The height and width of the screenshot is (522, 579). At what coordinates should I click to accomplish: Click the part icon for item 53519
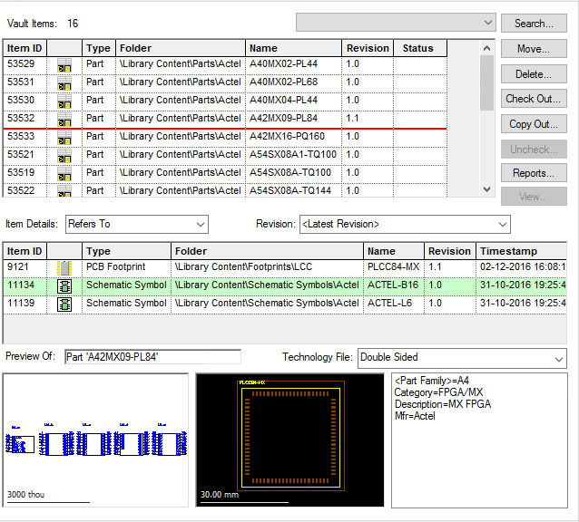point(64,173)
